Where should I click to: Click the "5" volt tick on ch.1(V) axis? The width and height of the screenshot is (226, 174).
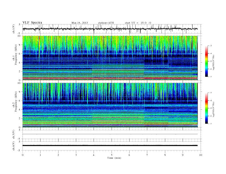[x=20, y=24]
